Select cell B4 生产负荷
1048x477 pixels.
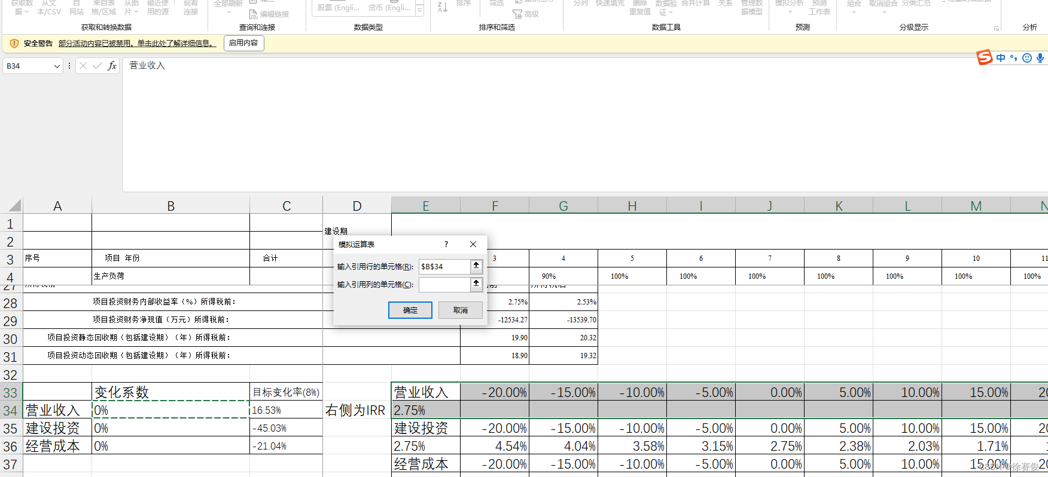[x=170, y=276]
